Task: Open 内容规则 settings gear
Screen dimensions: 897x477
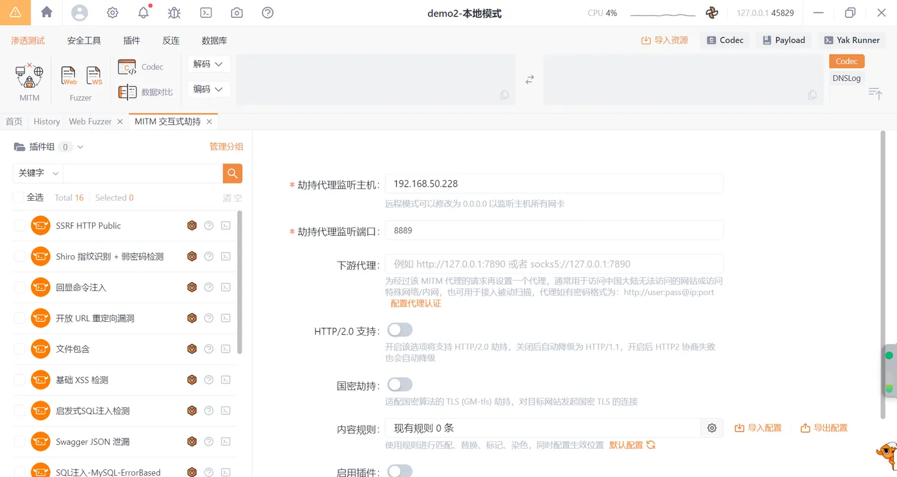Action: click(712, 428)
